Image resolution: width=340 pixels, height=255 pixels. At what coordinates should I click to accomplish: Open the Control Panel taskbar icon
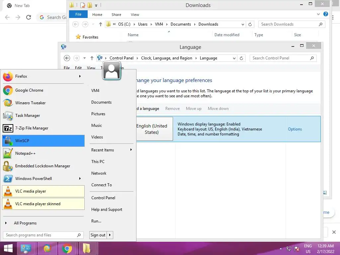[x=26, y=248]
